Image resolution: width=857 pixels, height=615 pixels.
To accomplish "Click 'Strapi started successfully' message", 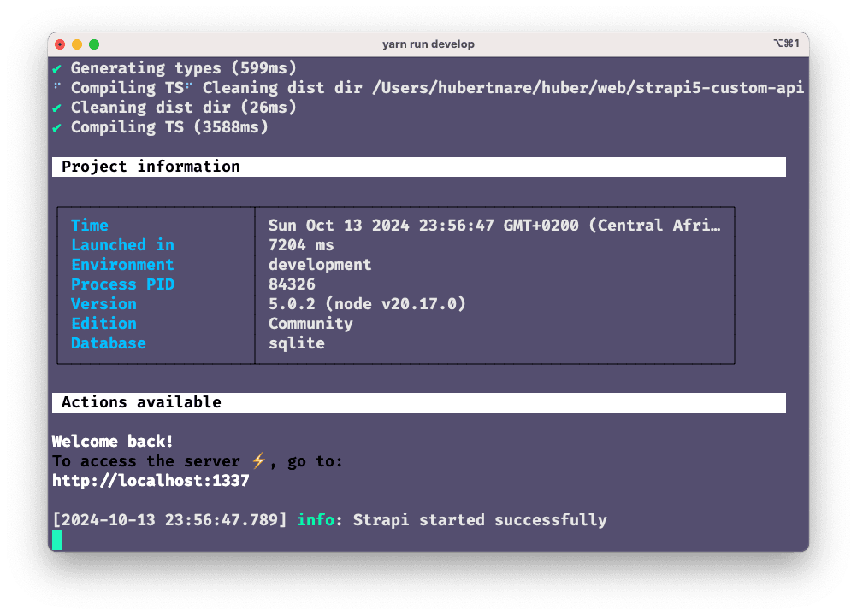I will (x=480, y=520).
